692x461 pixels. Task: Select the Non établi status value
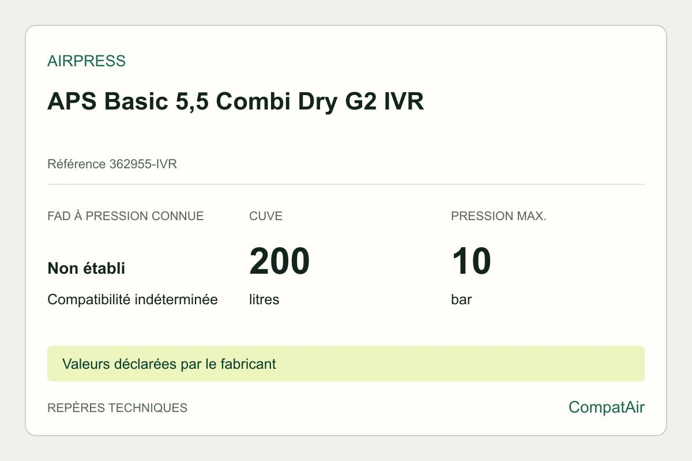point(86,268)
